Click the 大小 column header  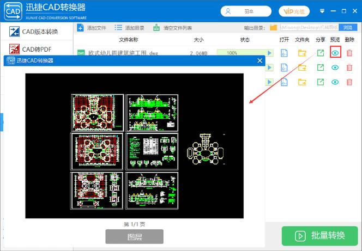[199, 40]
